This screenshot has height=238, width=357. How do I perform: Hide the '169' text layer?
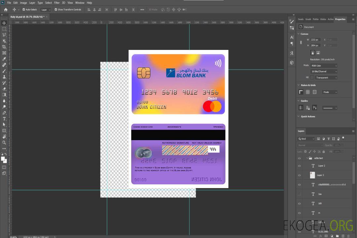(x=299, y=204)
